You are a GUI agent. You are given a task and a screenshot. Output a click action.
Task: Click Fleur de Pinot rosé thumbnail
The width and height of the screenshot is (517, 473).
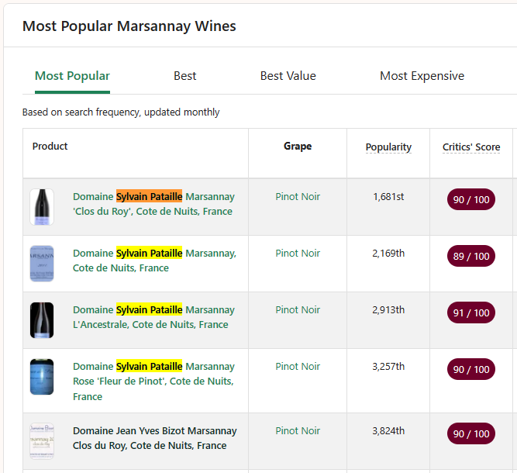click(x=42, y=377)
